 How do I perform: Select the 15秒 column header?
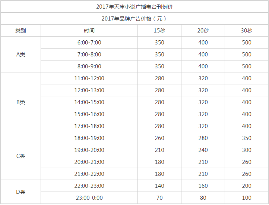[x=159, y=31]
